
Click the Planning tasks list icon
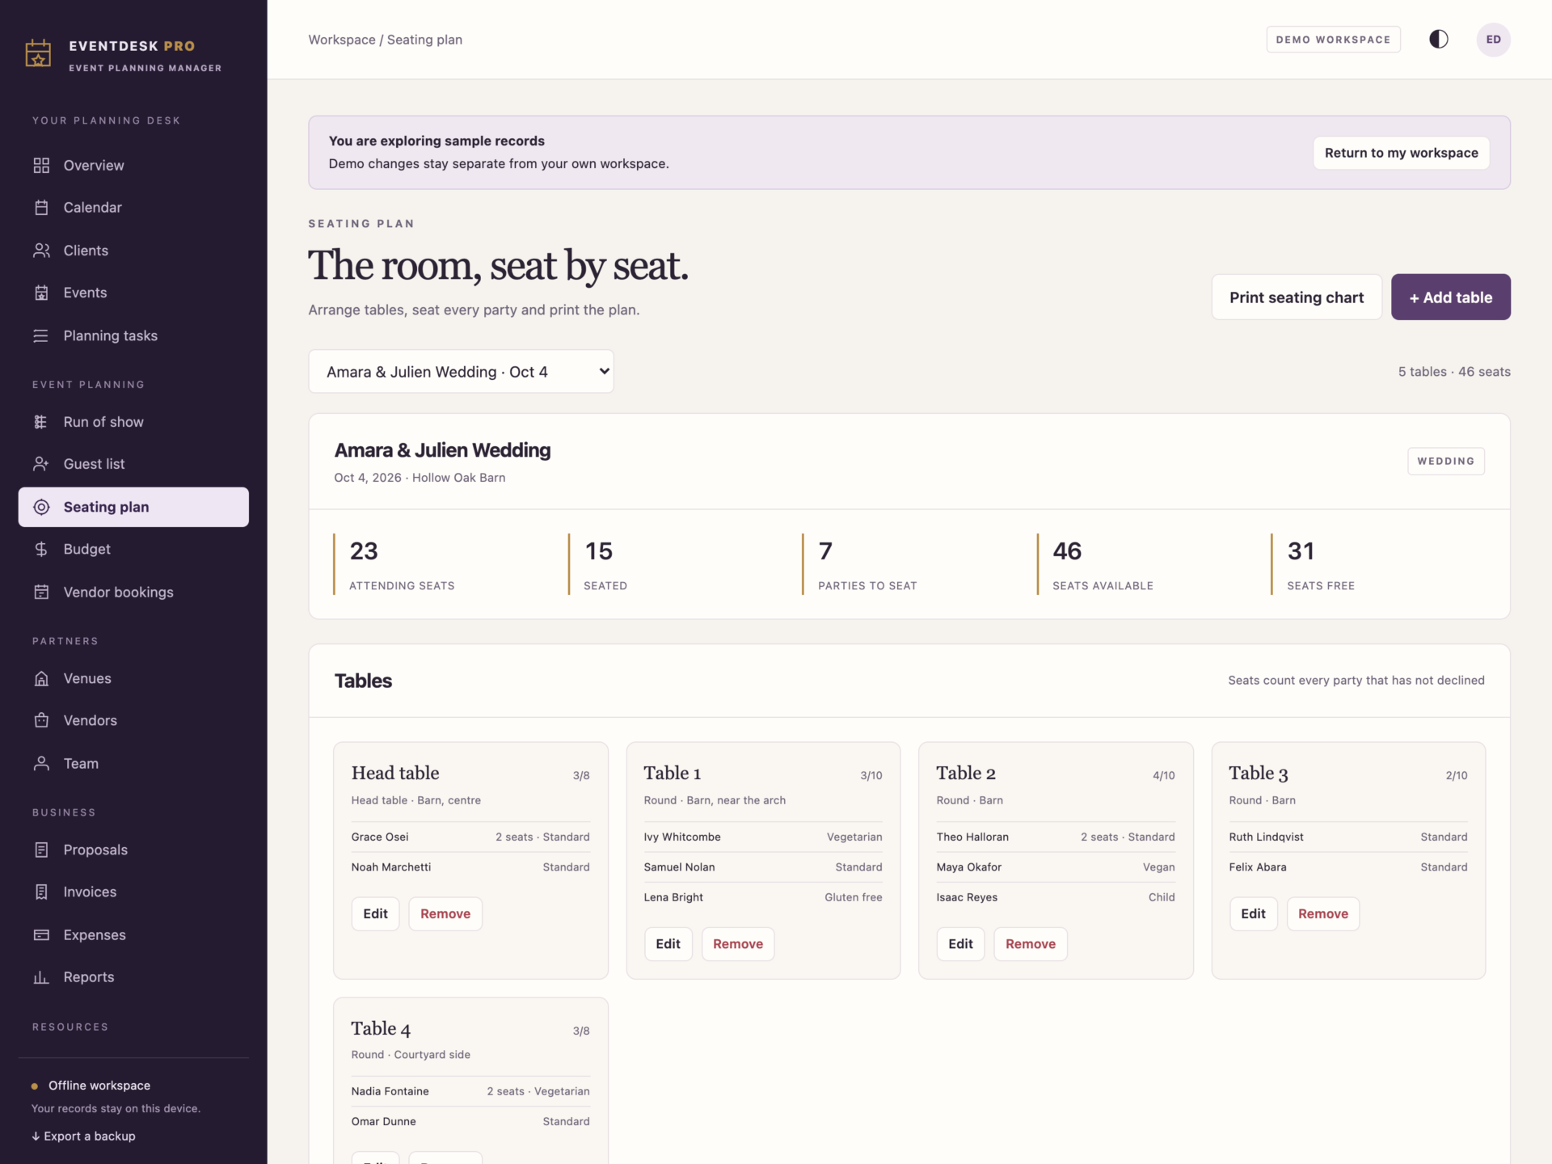pos(41,335)
